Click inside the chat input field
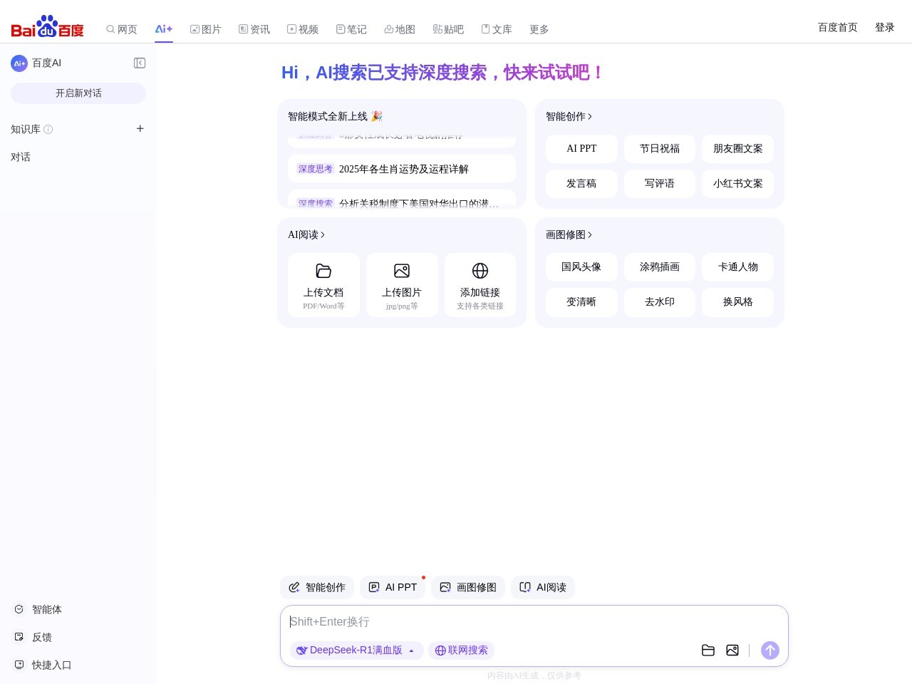This screenshot has height=684, width=912. (x=499, y=621)
